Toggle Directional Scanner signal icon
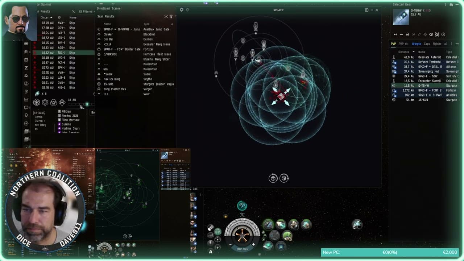This screenshot has width=464, height=261. pyautogui.click(x=171, y=16)
